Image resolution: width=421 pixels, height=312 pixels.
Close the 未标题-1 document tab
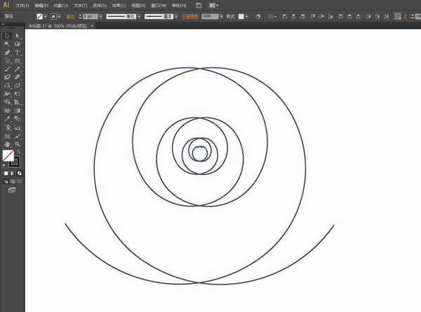pos(91,25)
